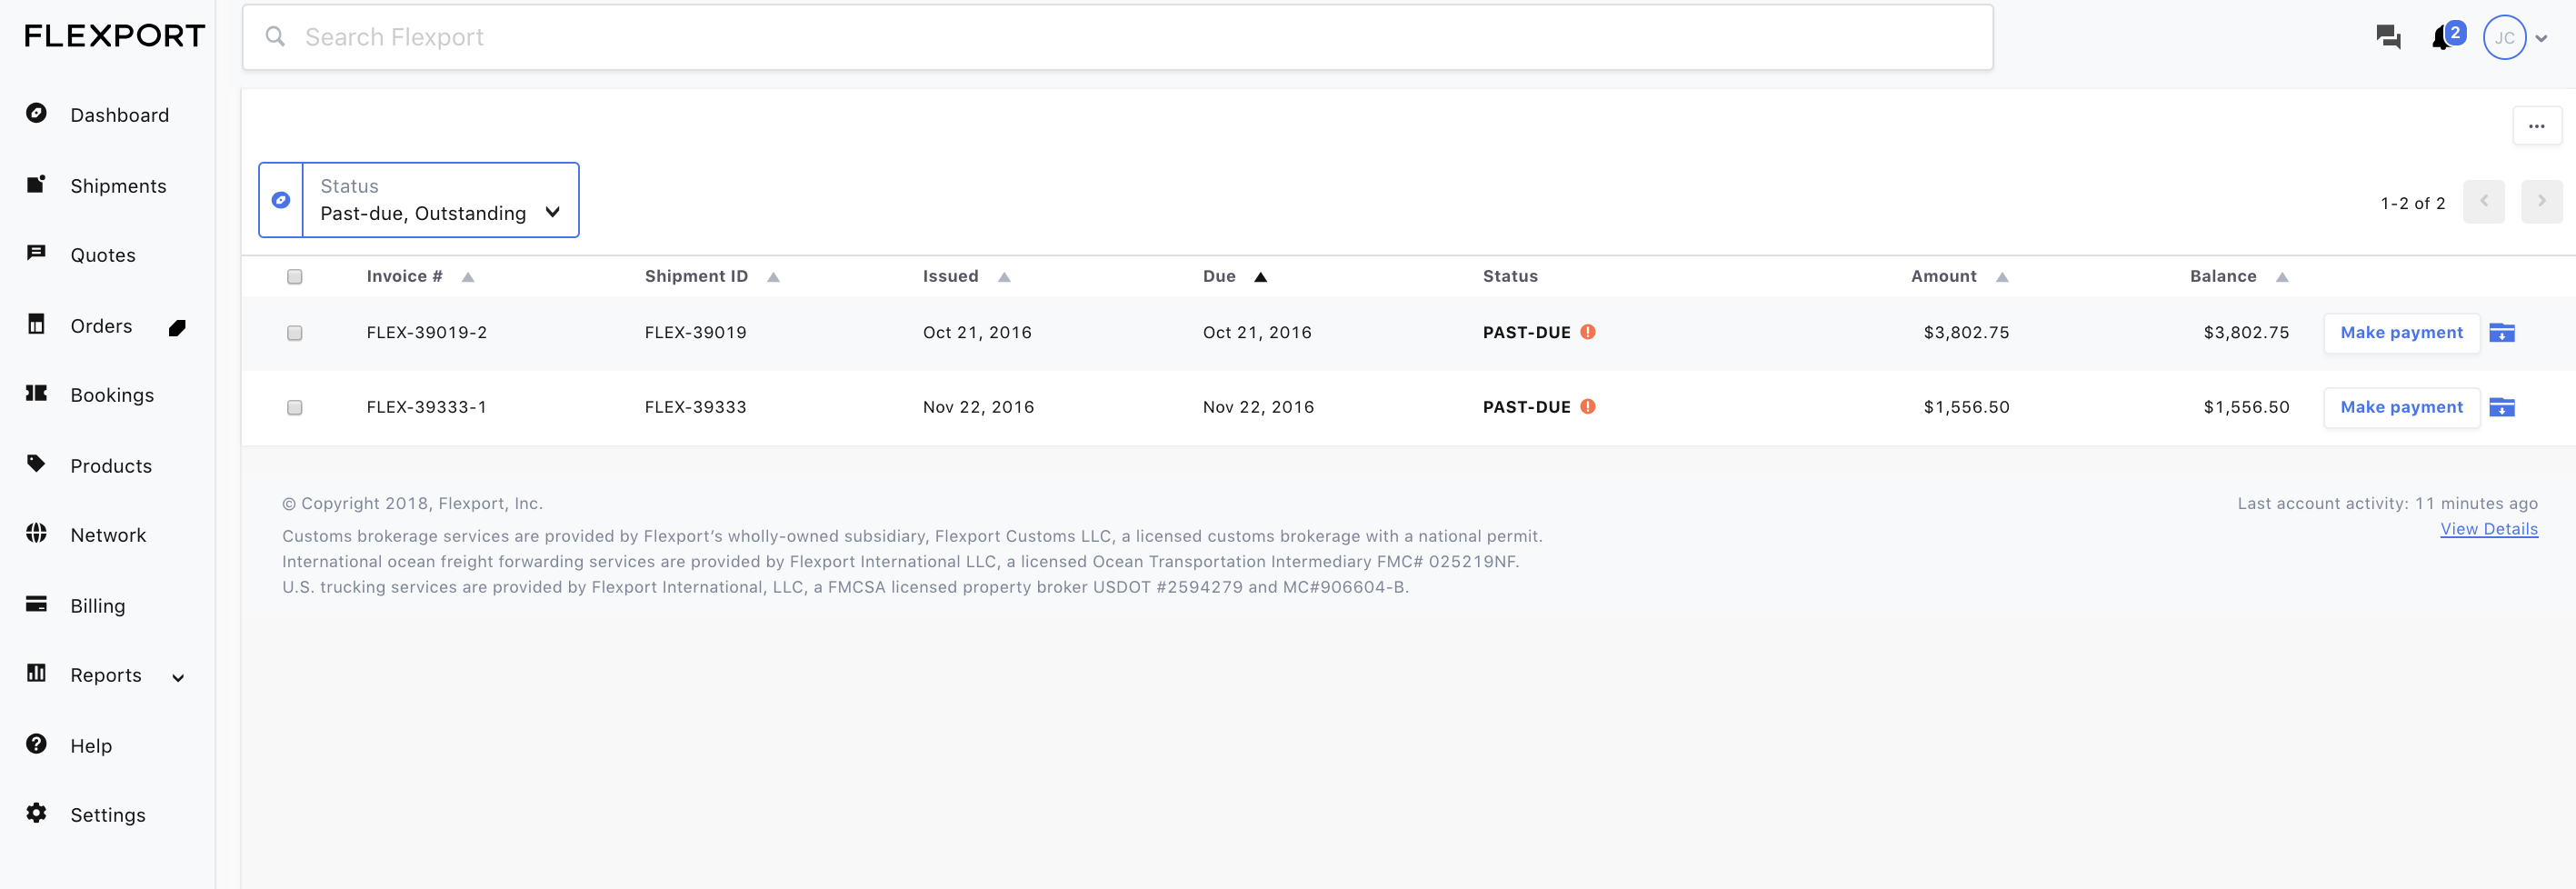Download invoice FLEX-39019-2 via blue icon
Viewport: 2576px width, 889px height.
[2501, 333]
